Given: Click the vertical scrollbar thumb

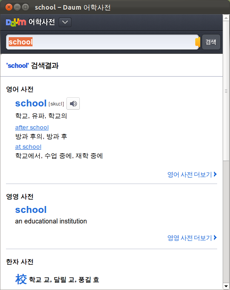Looking at the screenshot, I should [226, 91].
